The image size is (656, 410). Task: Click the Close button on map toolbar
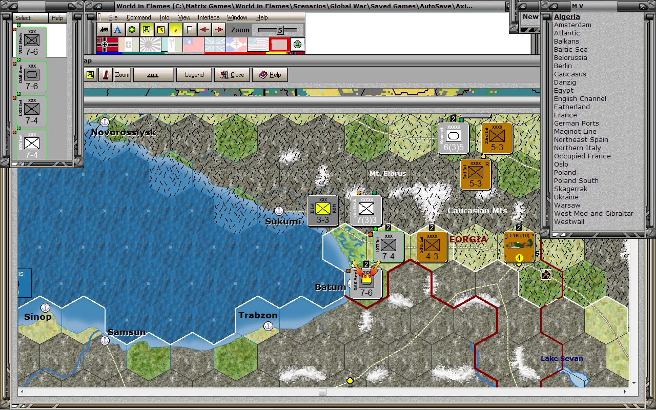pyautogui.click(x=232, y=75)
